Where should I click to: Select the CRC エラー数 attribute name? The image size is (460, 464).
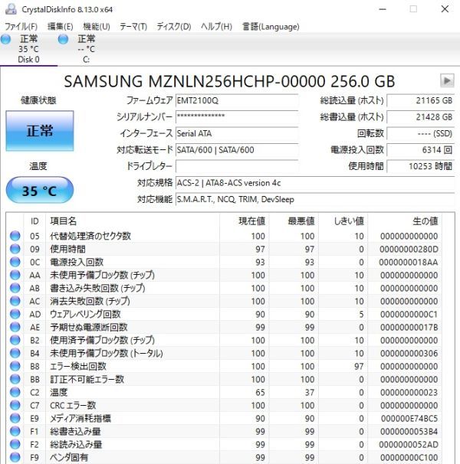pyautogui.click(x=73, y=405)
